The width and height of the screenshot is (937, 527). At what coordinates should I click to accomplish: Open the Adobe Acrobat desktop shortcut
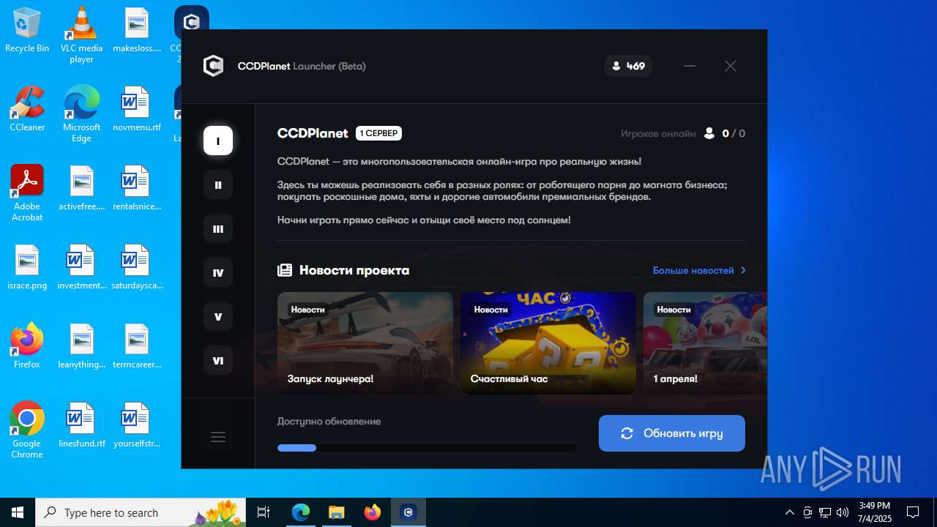click(x=27, y=193)
